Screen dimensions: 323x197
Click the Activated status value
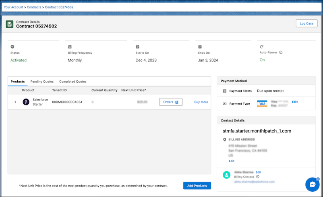click(x=19, y=60)
